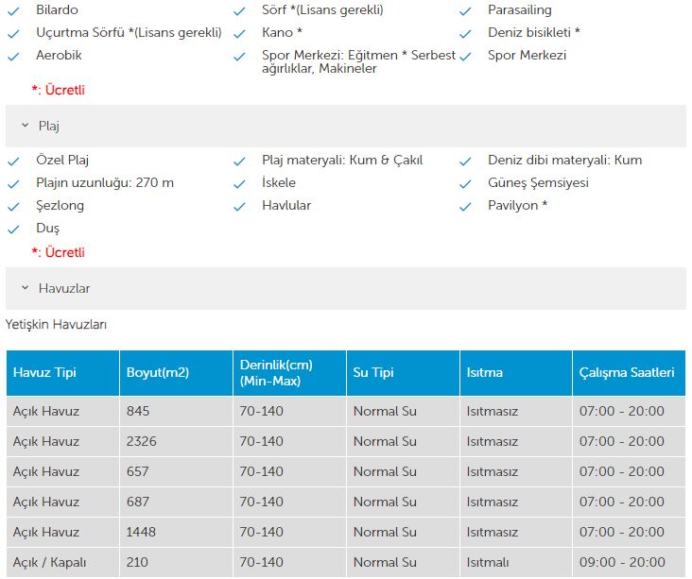This screenshot has height=579, width=692.
Task: Click the 2326 pool size cell
Action: point(176,441)
